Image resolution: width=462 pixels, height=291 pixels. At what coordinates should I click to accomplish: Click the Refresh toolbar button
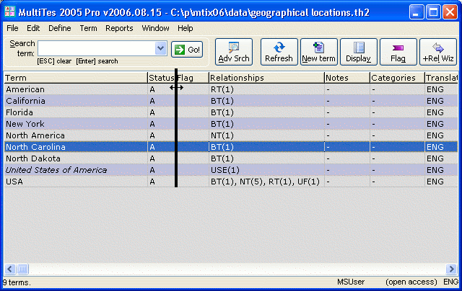click(x=279, y=52)
